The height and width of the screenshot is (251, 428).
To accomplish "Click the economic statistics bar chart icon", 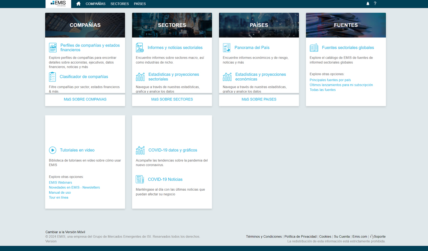I will pos(227,77).
